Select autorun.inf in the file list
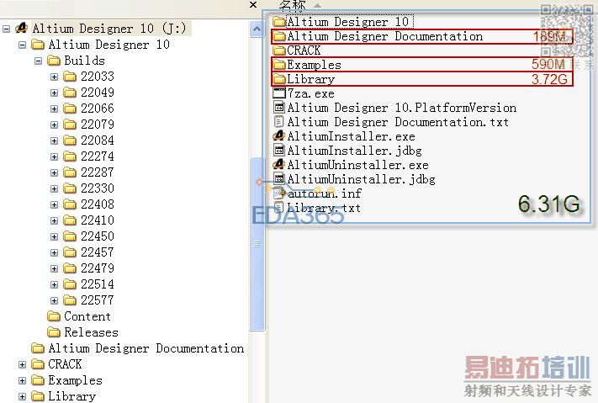The height and width of the screenshot is (403, 598). click(324, 194)
